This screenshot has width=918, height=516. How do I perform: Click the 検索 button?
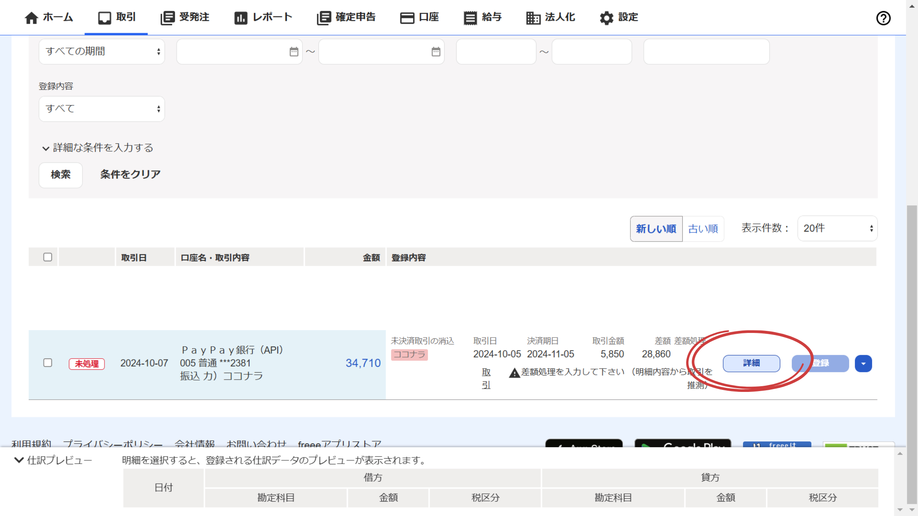point(61,175)
